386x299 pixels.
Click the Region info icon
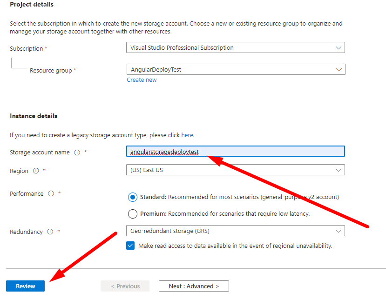click(x=36, y=171)
